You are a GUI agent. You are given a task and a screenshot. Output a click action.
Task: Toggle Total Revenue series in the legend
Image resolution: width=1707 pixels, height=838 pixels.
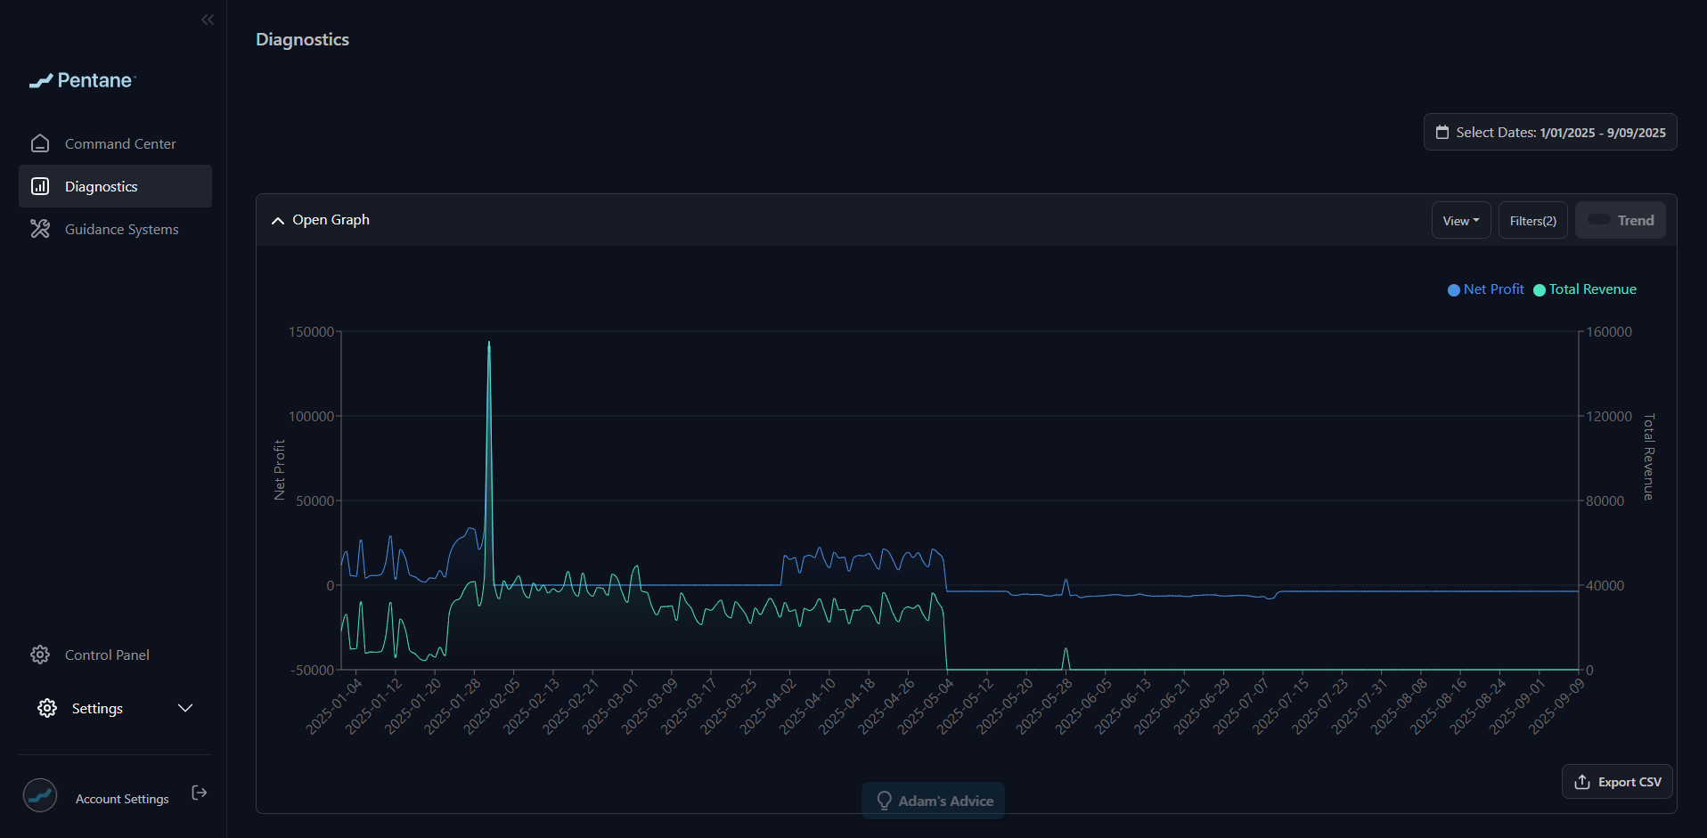1584,289
